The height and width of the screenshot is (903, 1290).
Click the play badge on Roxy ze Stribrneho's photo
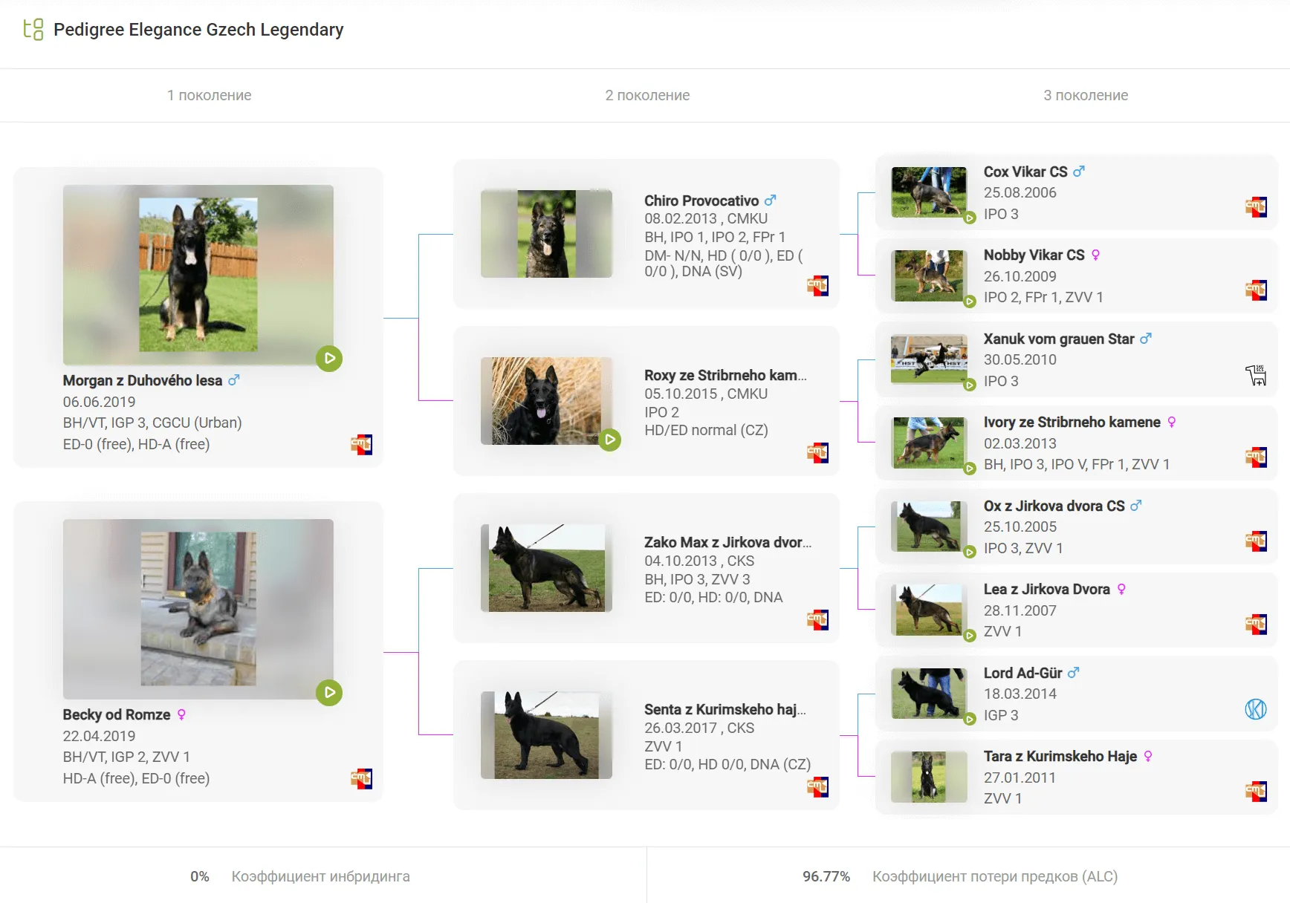[609, 440]
